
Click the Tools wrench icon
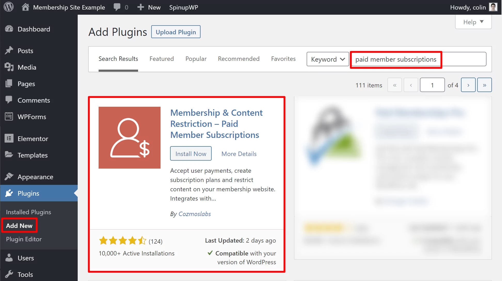[x=9, y=274]
